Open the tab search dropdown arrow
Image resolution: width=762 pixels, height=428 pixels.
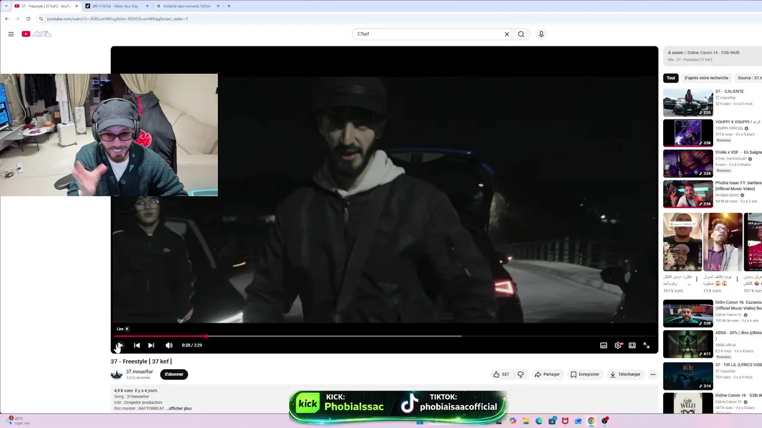tap(6, 6)
